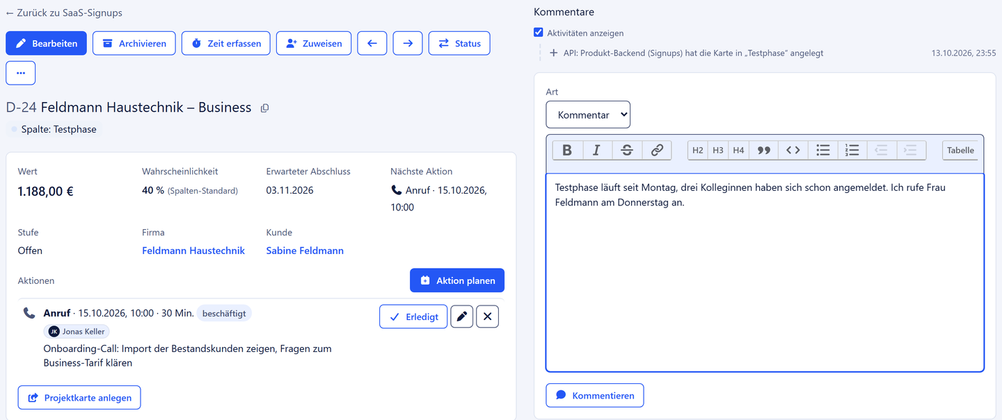Screen dimensions: 1002x420
Task: Click the activity timestamp 13.10.2026, 23:55
Action: 964,53
